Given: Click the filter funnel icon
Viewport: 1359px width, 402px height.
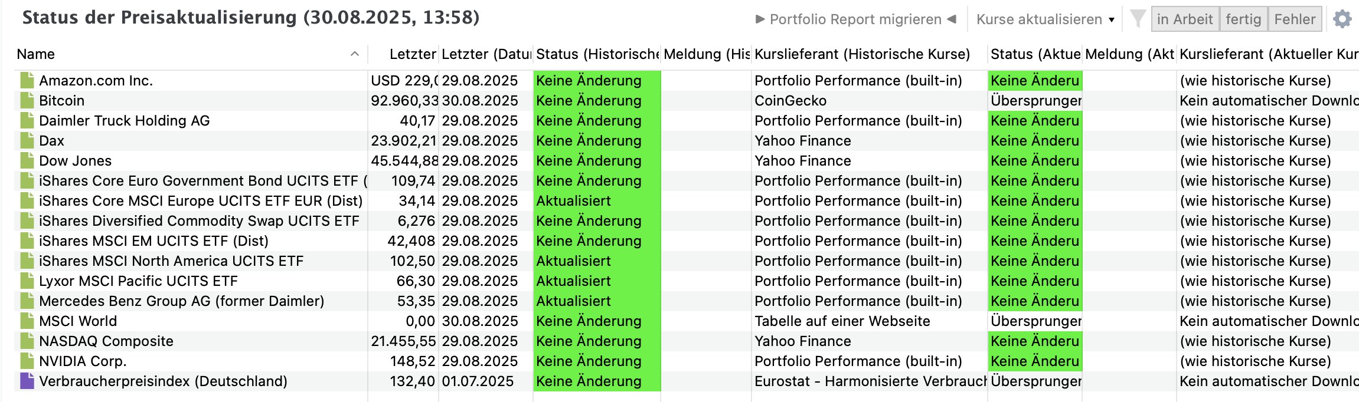Looking at the screenshot, I should [1138, 19].
